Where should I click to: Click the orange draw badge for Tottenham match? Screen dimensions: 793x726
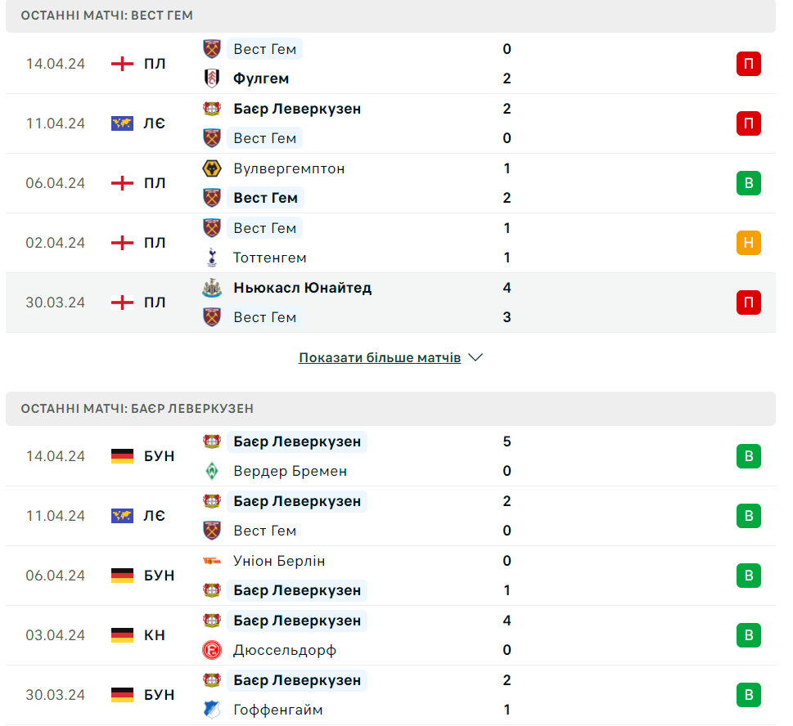coord(748,243)
